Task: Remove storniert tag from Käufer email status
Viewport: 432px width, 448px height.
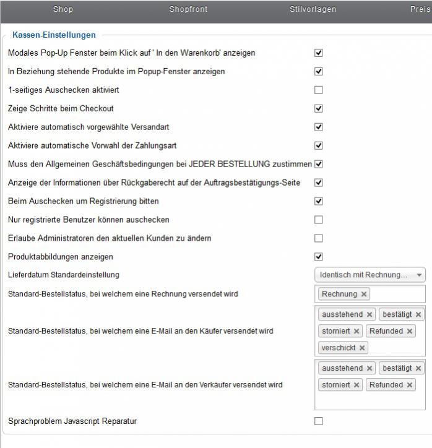Action: coord(356,332)
